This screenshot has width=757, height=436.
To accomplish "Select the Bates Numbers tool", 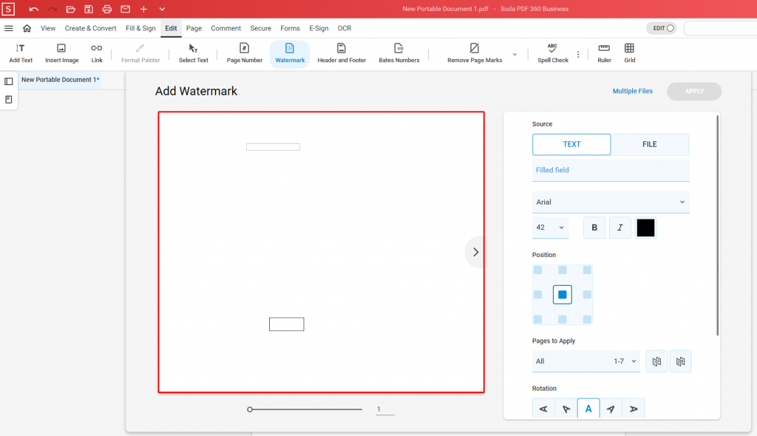I will click(x=398, y=49).
